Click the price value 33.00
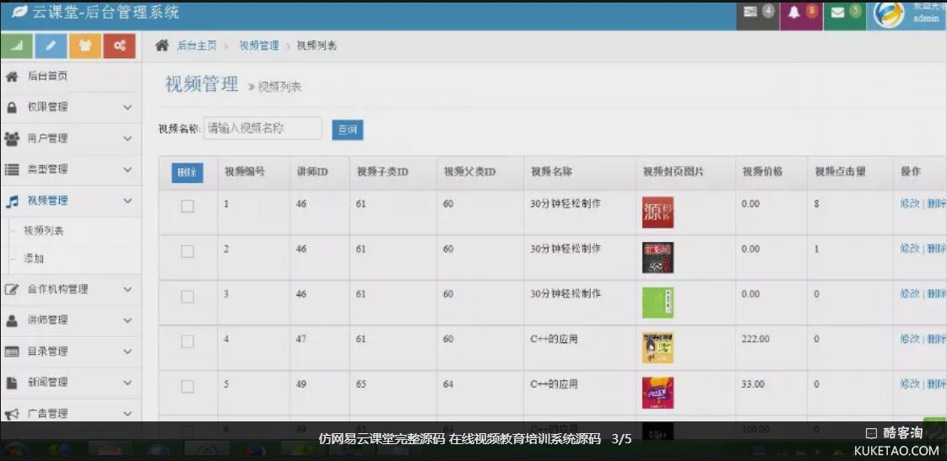 click(753, 383)
